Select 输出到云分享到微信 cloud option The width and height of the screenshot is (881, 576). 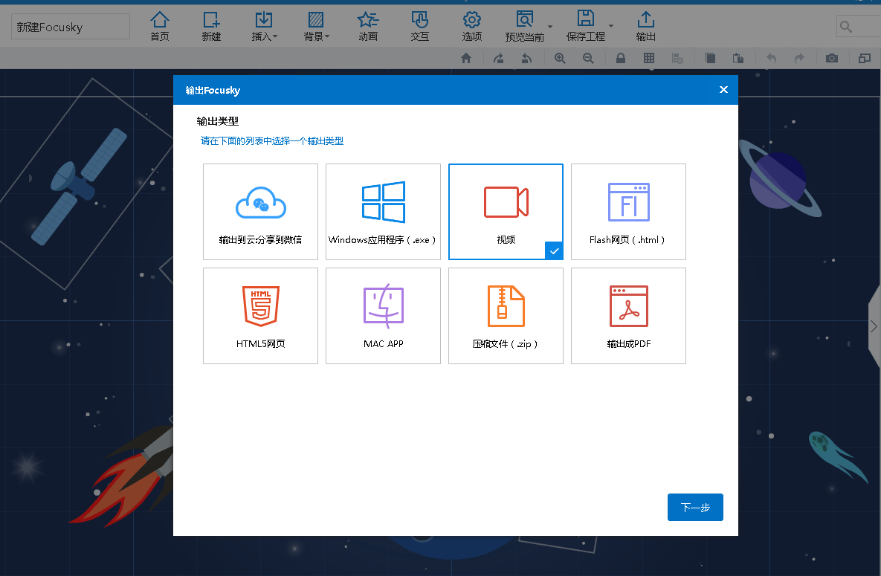pyautogui.click(x=261, y=212)
